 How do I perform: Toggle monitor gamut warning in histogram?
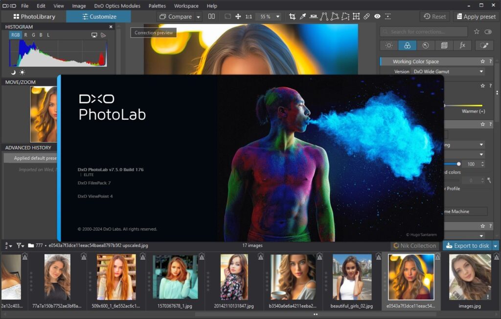[x=94, y=35]
